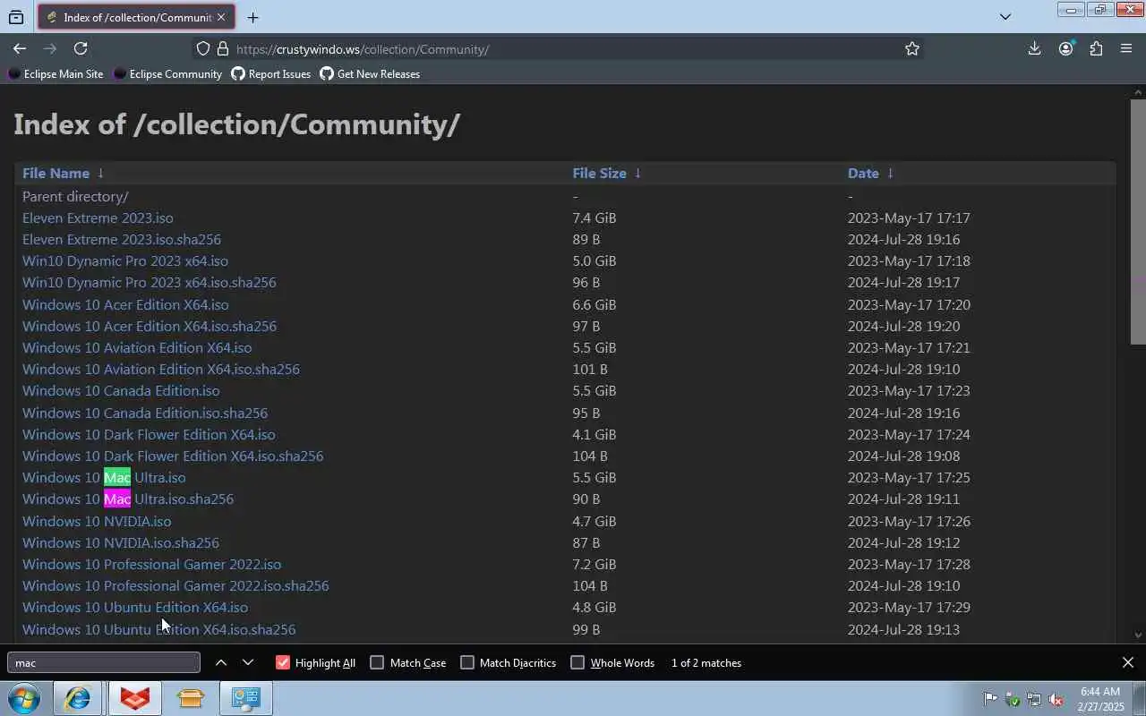The width and height of the screenshot is (1146, 716).
Task: Click the page vertical scrollbar thumb
Action: click(1138, 221)
